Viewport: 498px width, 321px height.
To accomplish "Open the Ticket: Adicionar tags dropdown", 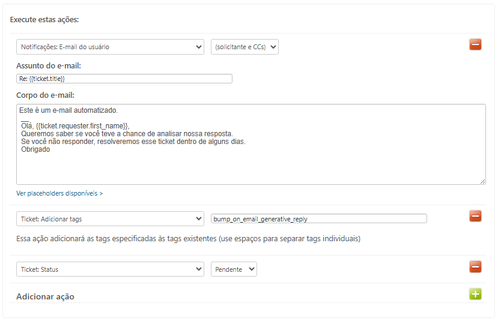I will coord(110,219).
